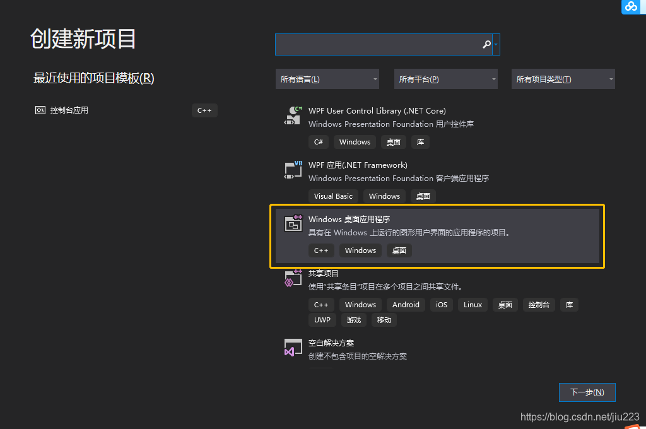The height and width of the screenshot is (429, 646).
Task: Click the WPF User Control Library template icon
Action: click(293, 115)
